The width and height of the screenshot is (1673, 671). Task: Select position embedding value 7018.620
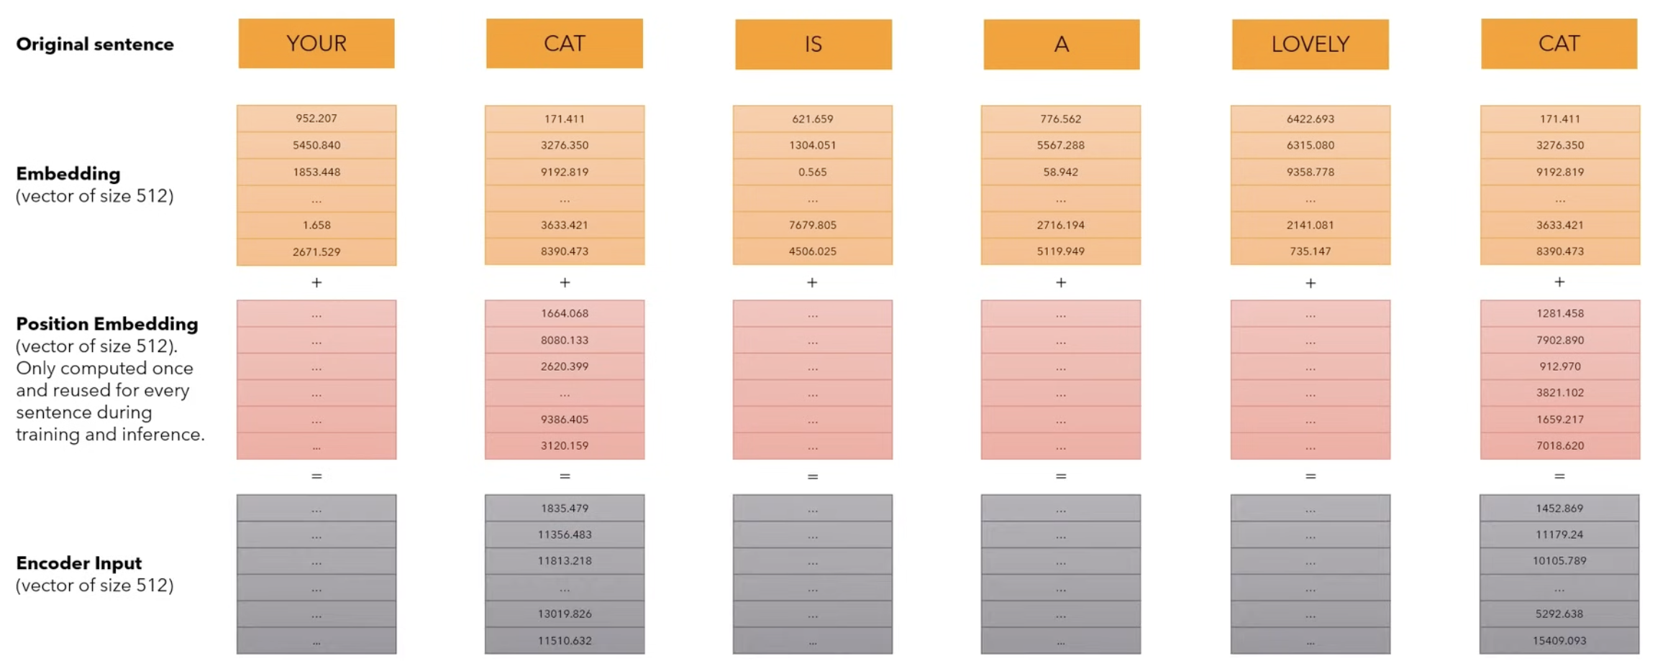tap(1559, 446)
